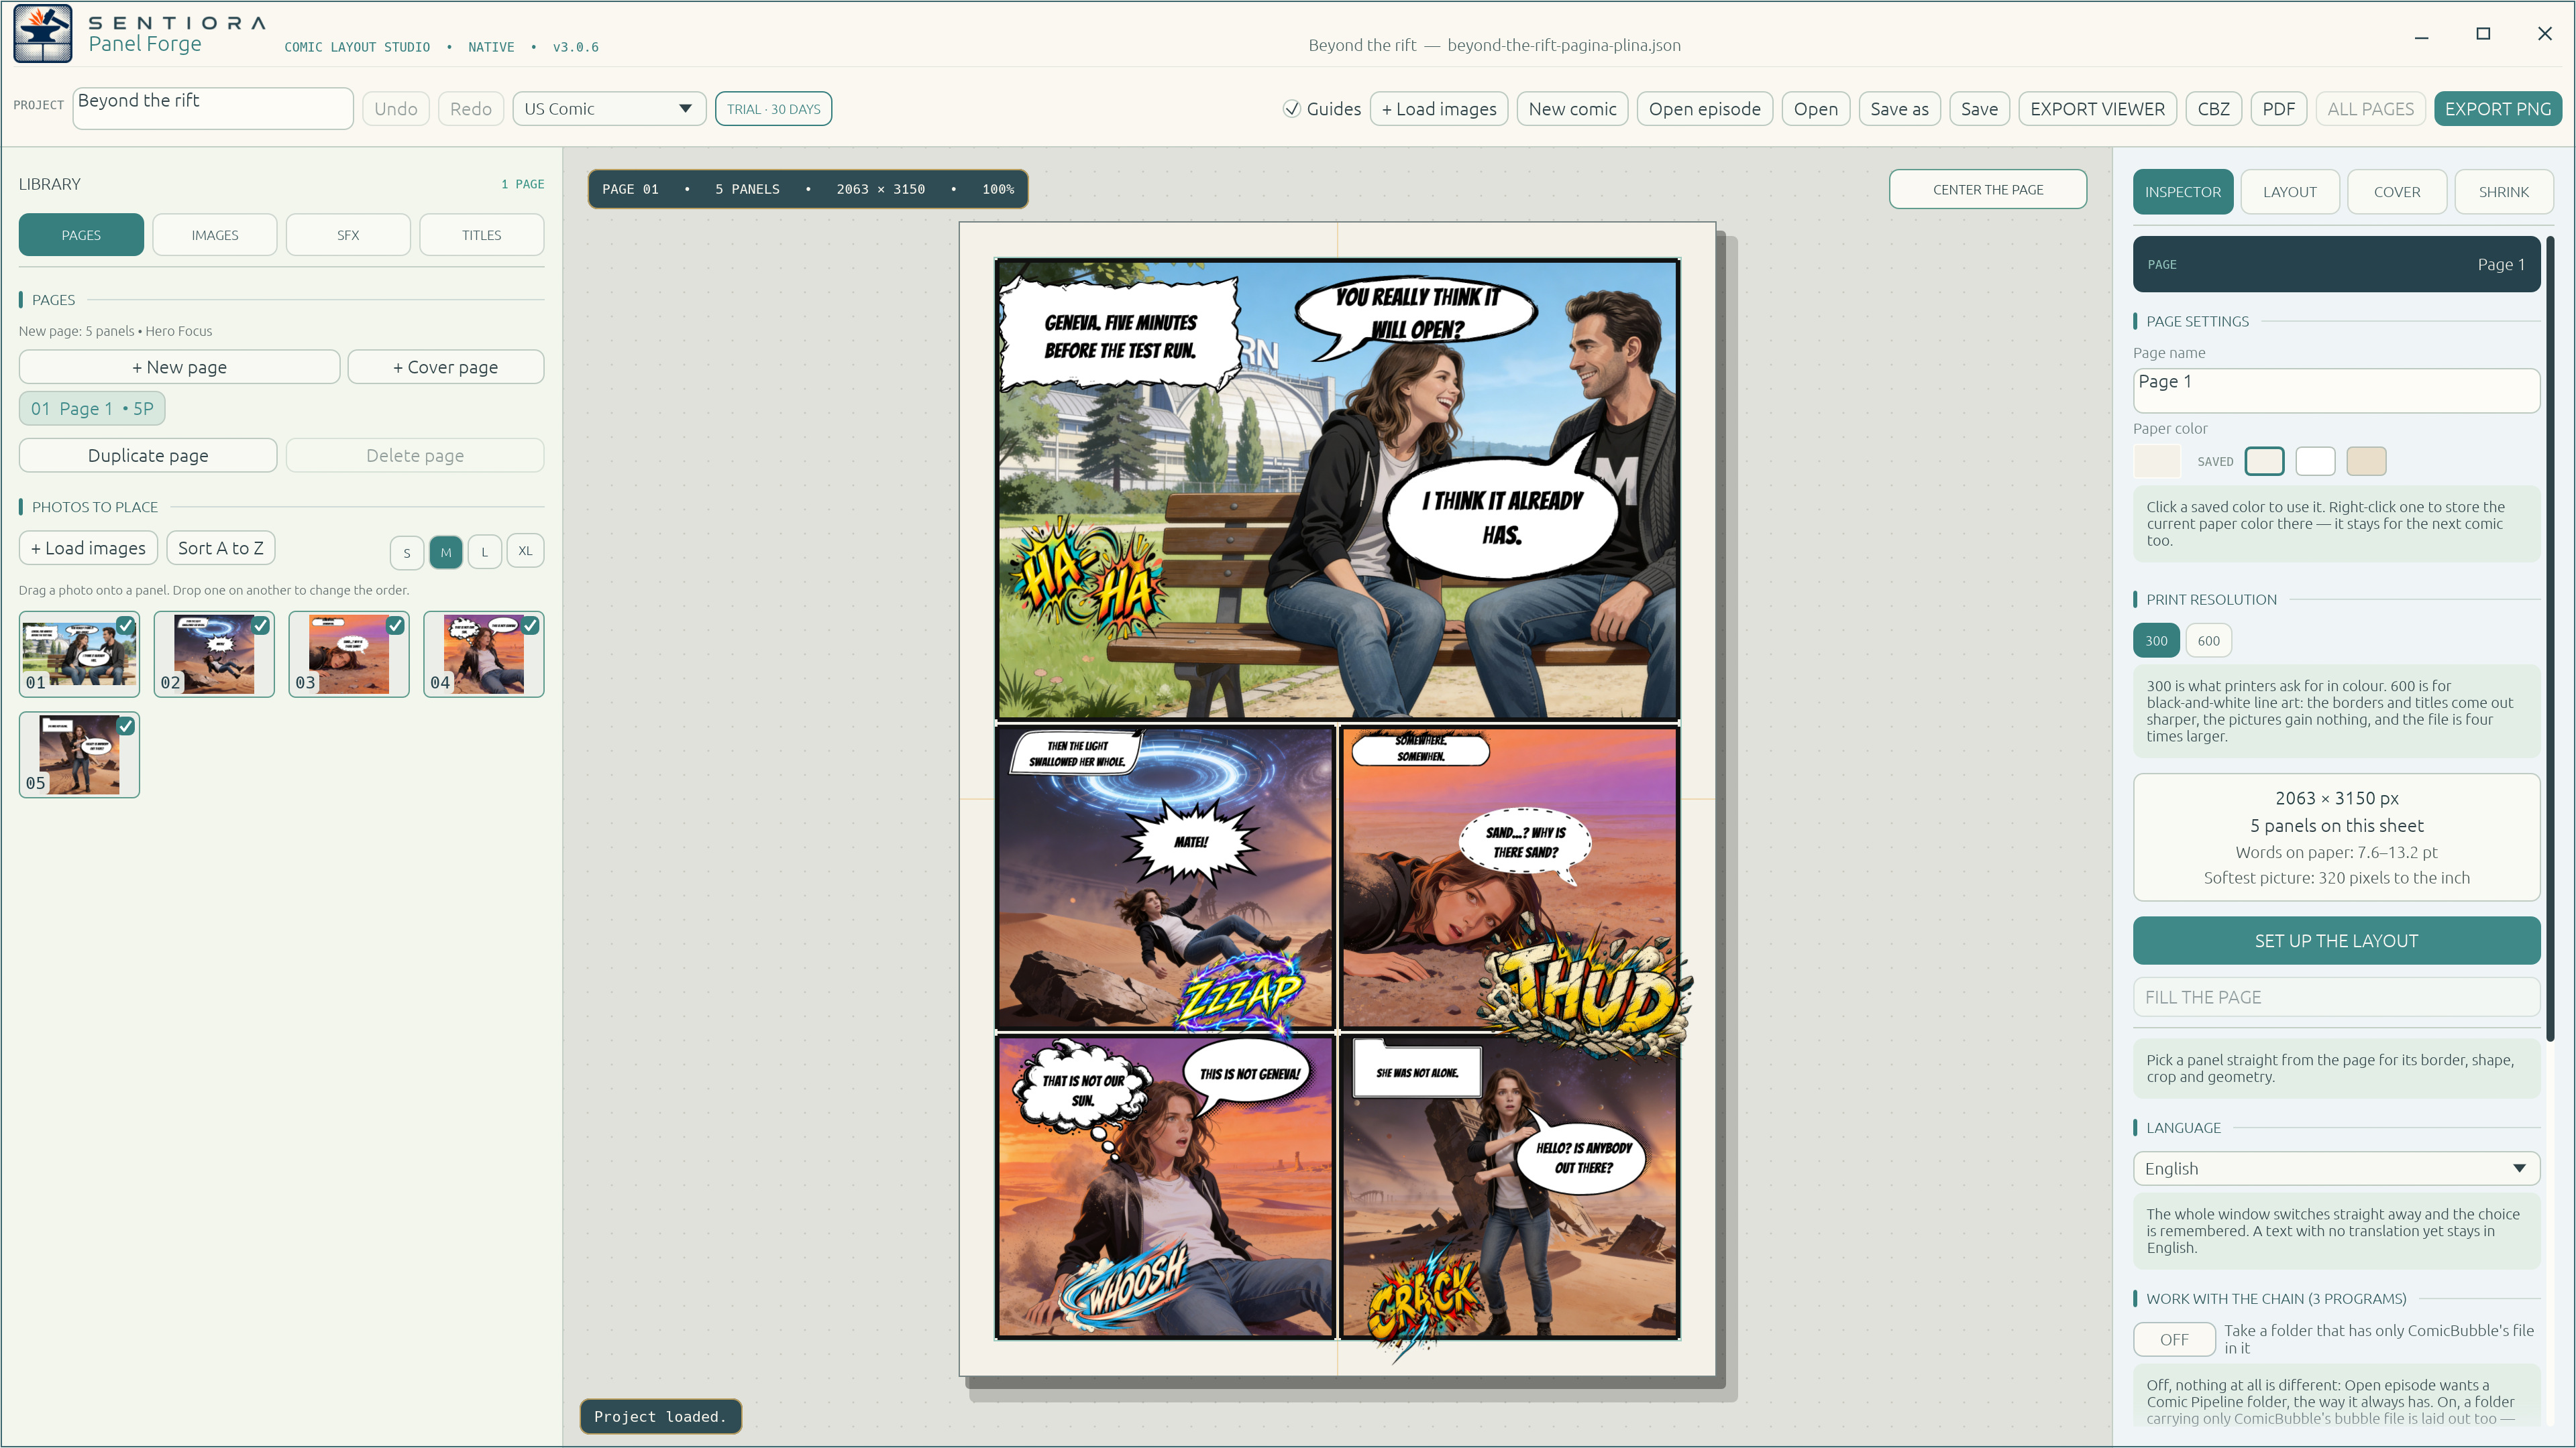Click the Sort A to Z button
The width and height of the screenshot is (2576, 1448).
pos(221,548)
